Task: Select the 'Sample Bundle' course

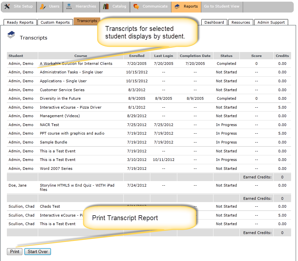Action: coord(53,142)
